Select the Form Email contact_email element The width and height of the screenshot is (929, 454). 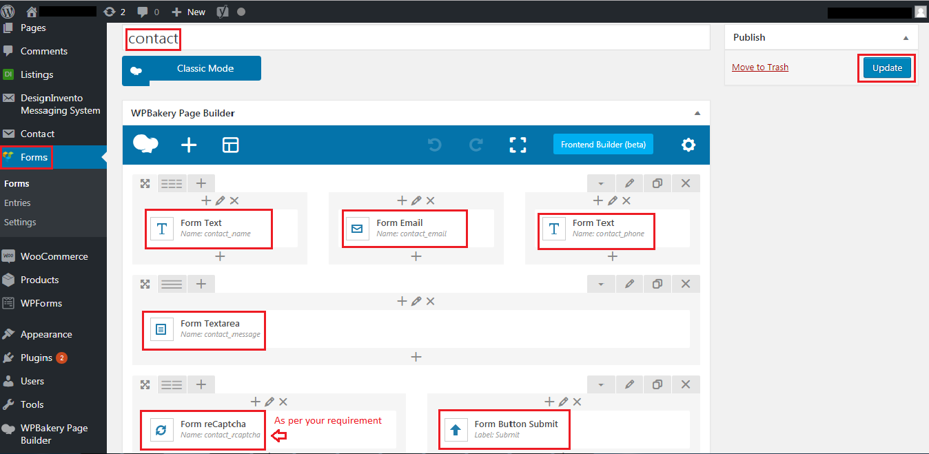coord(416,229)
